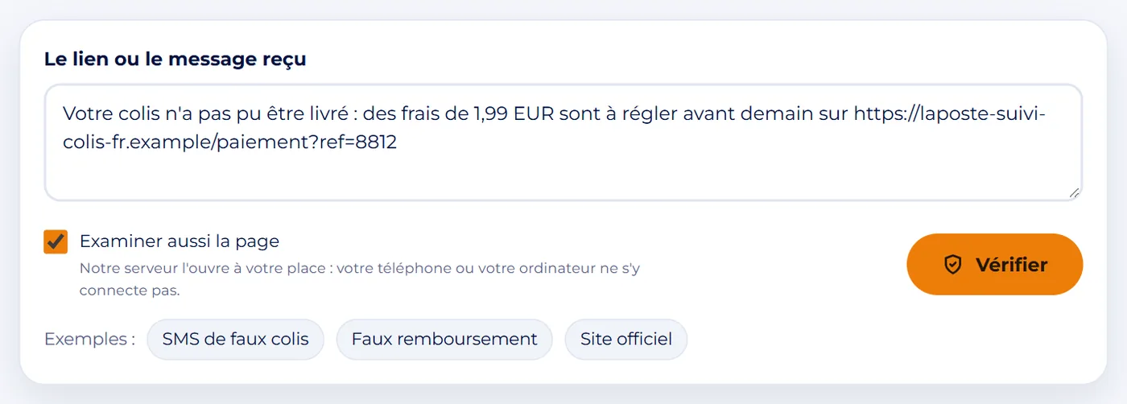Uncheck the orange checkmark box
This screenshot has width=1127, height=404.
(56, 241)
